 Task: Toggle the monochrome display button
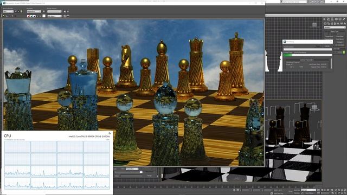coord(40,16)
